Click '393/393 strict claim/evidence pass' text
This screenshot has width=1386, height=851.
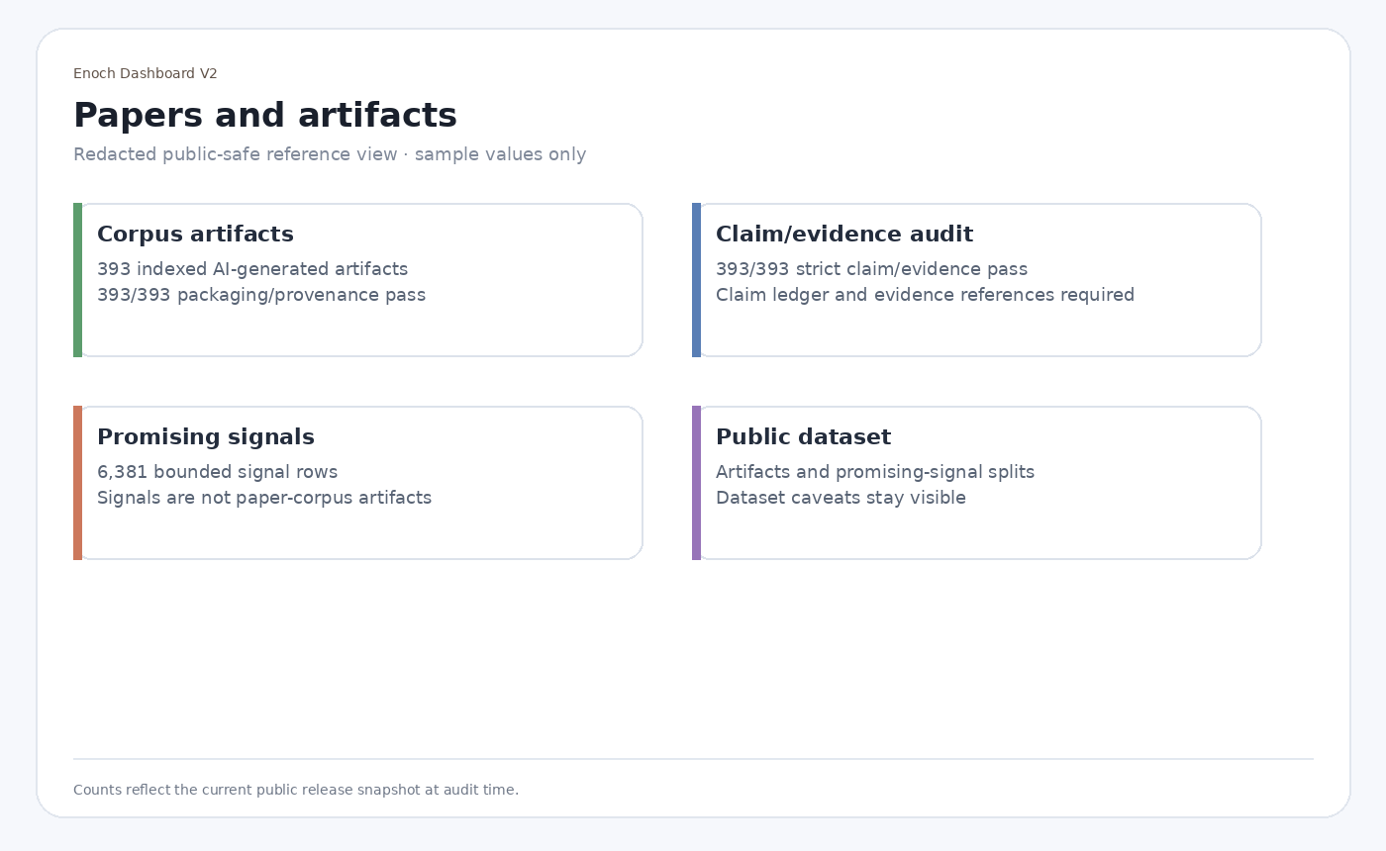pos(871,269)
